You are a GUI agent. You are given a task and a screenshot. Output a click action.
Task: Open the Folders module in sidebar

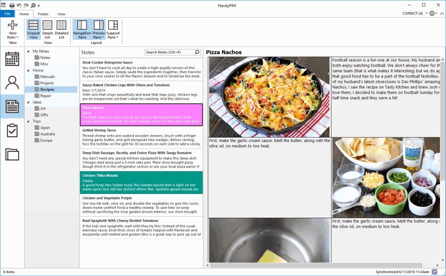12,155
